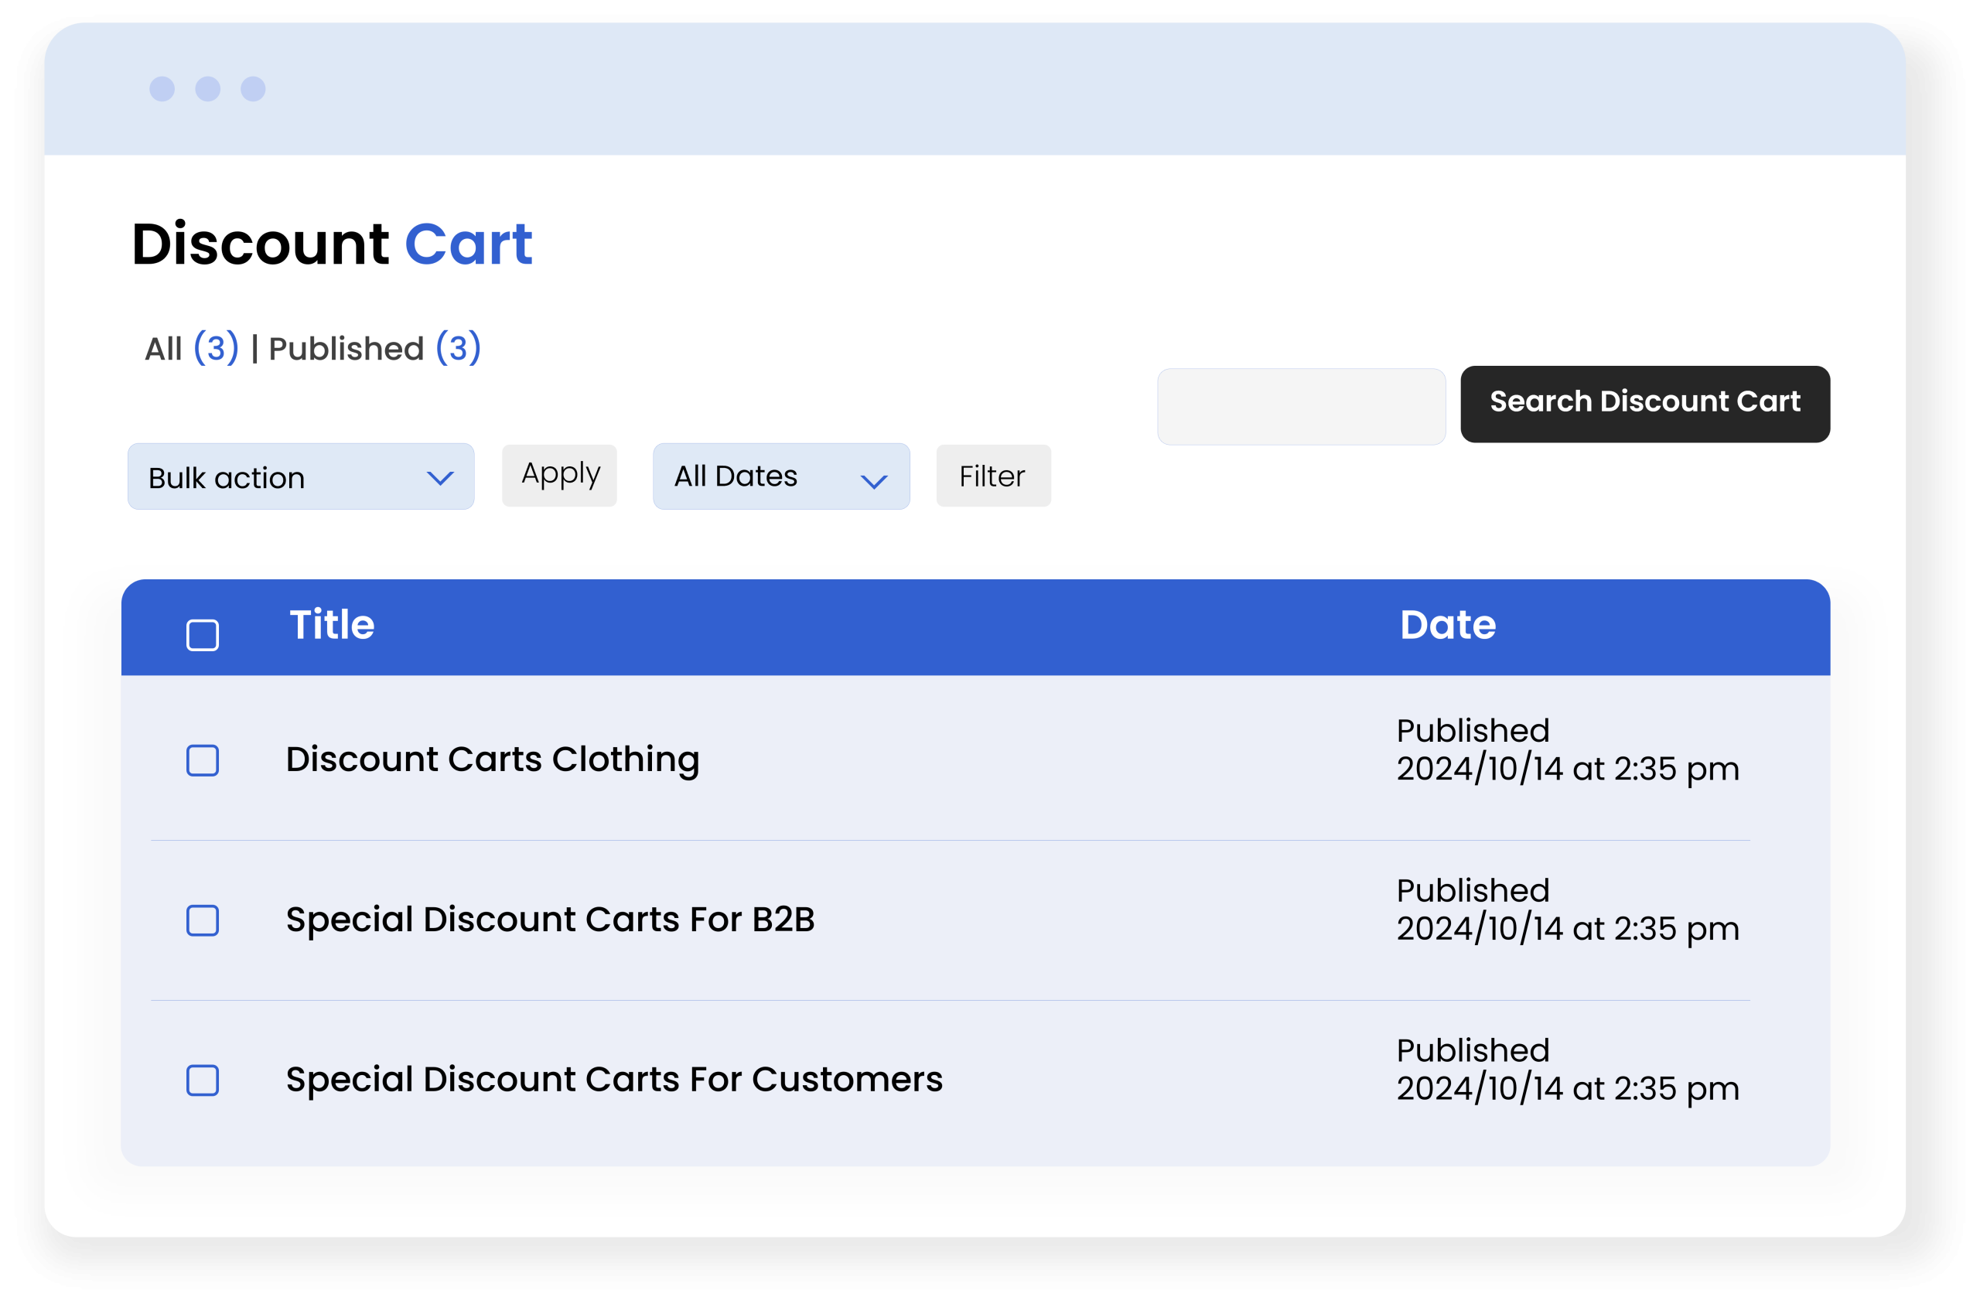
Task: Open the Discount Carts Clothing title
Action: tap(493, 759)
